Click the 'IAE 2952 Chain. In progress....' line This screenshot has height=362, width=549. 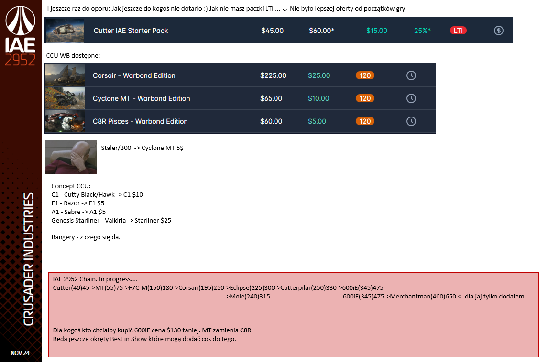point(95,279)
